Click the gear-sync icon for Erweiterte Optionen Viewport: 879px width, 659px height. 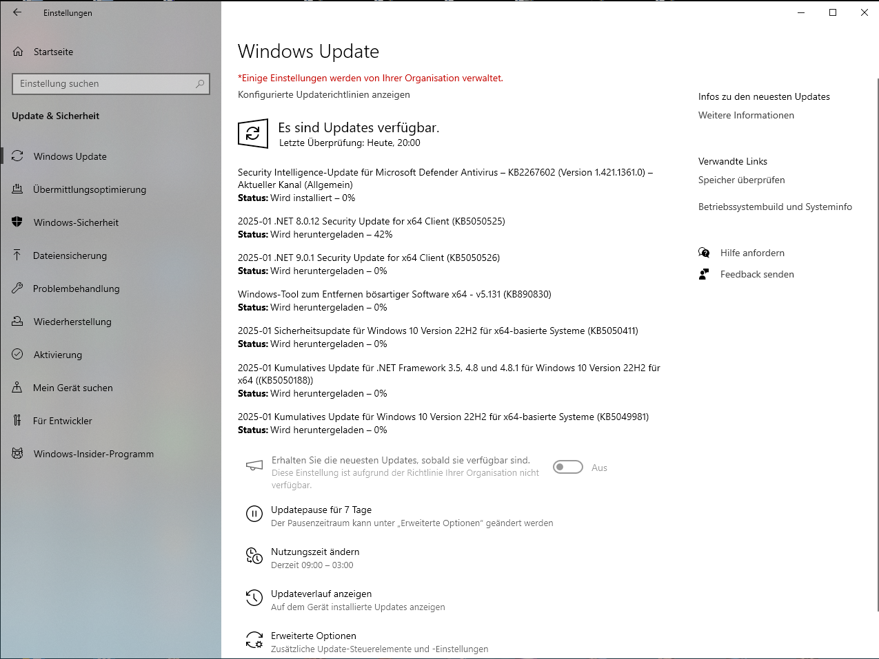[x=254, y=640]
